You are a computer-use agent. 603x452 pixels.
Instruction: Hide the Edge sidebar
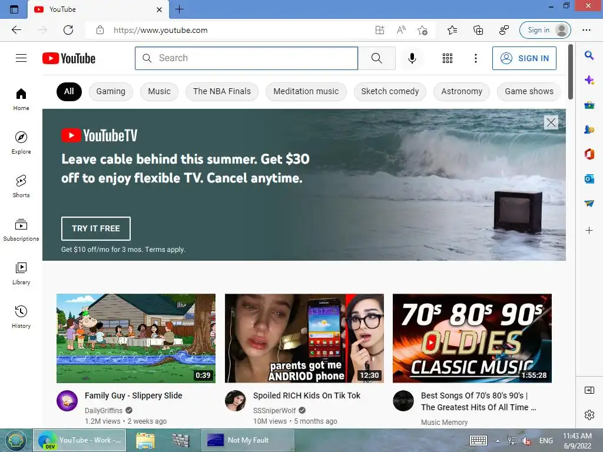click(589, 391)
